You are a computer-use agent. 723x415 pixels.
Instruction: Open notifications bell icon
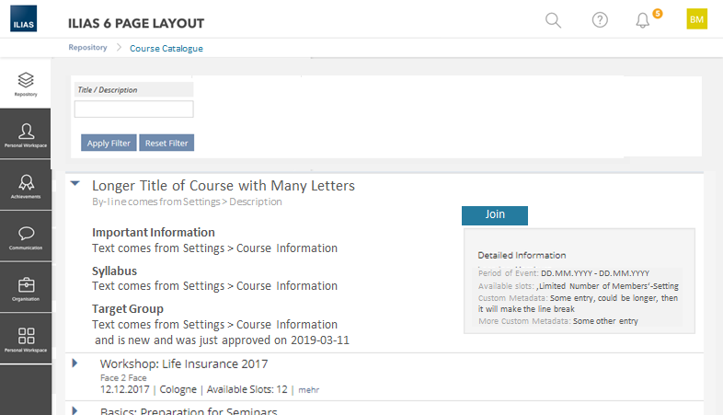click(643, 20)
